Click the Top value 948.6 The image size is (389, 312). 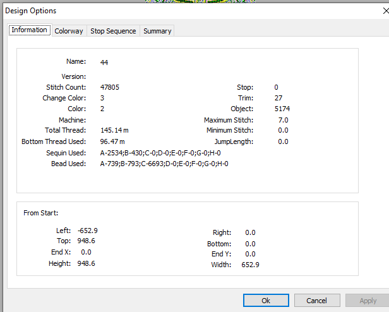[x=86, y=241]
